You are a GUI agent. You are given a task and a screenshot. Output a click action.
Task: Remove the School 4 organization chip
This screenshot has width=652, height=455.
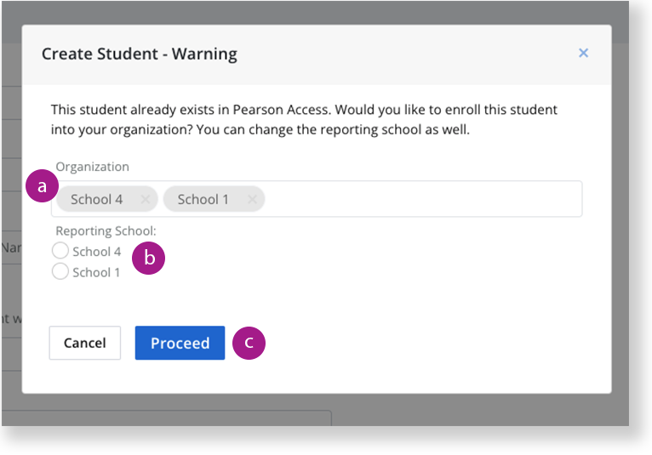point(145,200)
